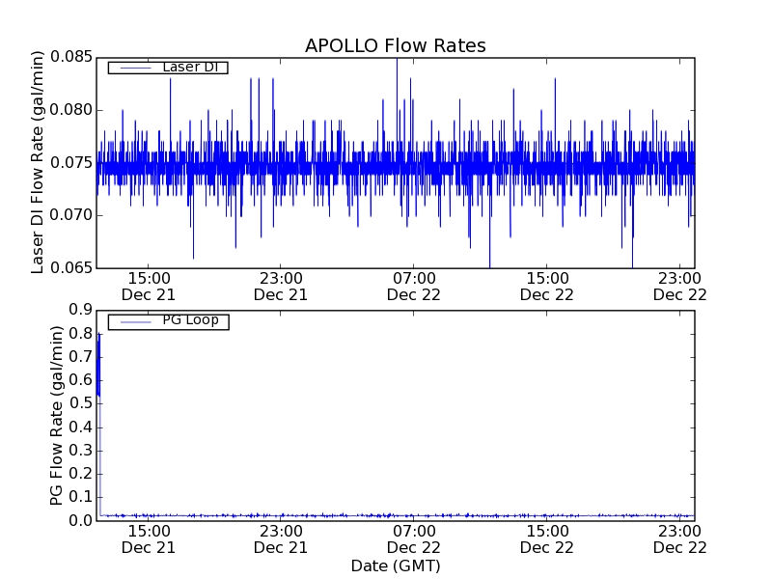
Task: Click the blue line sample in PG Loop legend
Action: coord(130,321)
